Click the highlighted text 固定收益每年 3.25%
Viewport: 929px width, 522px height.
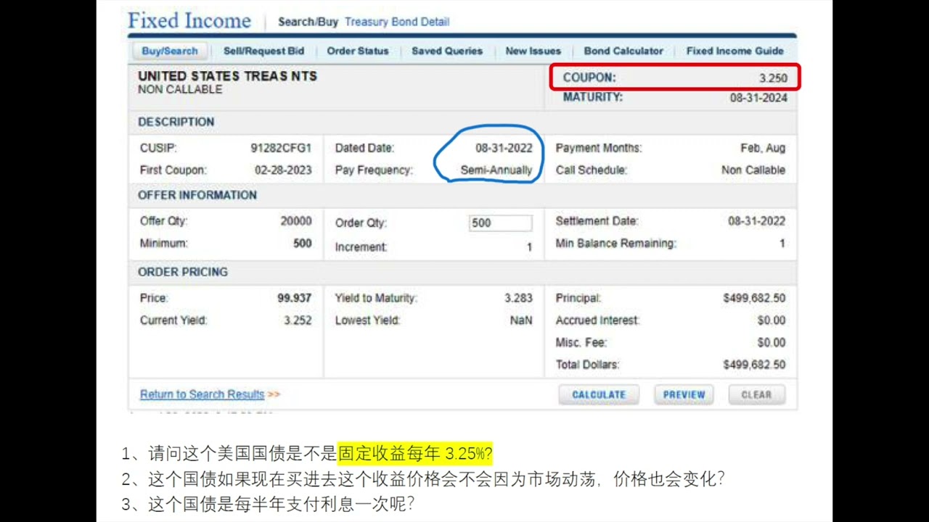415,454
